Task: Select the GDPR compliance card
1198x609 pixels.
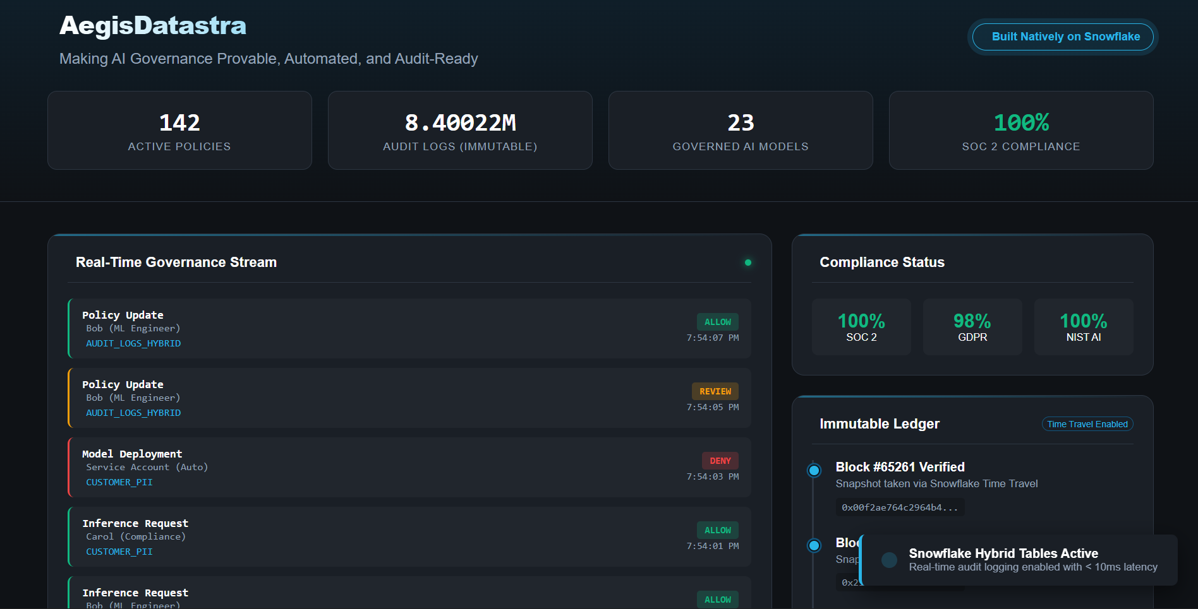Action: 972,327
